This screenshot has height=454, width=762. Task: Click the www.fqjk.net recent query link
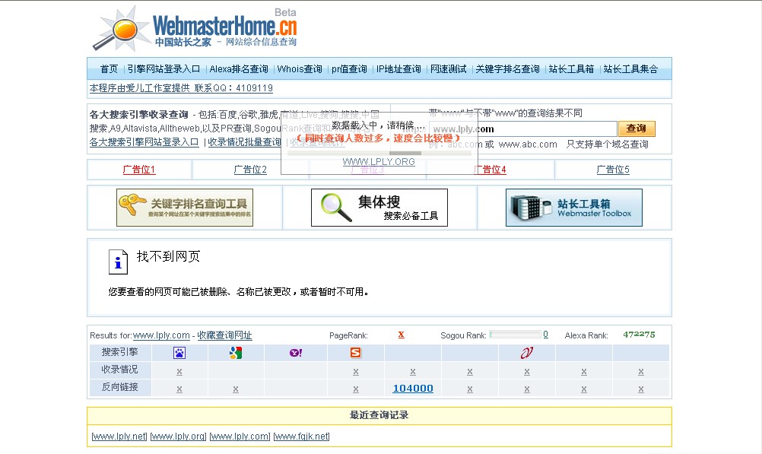click(302, 437)
